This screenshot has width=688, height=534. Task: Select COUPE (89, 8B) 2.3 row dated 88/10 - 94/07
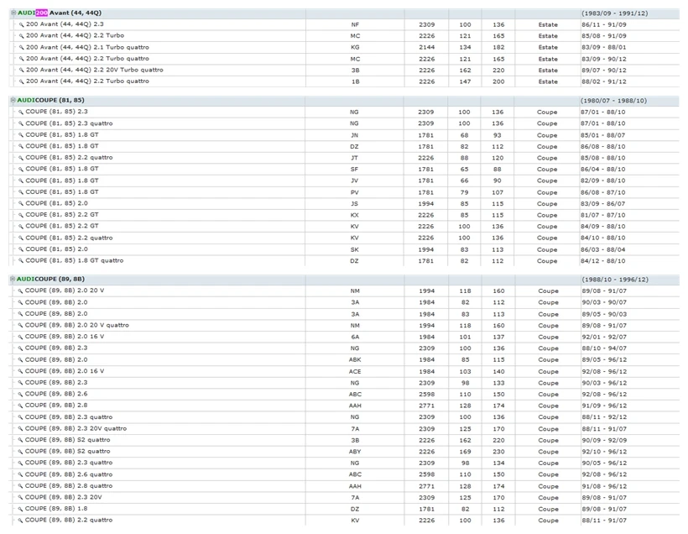click(56, 348)
